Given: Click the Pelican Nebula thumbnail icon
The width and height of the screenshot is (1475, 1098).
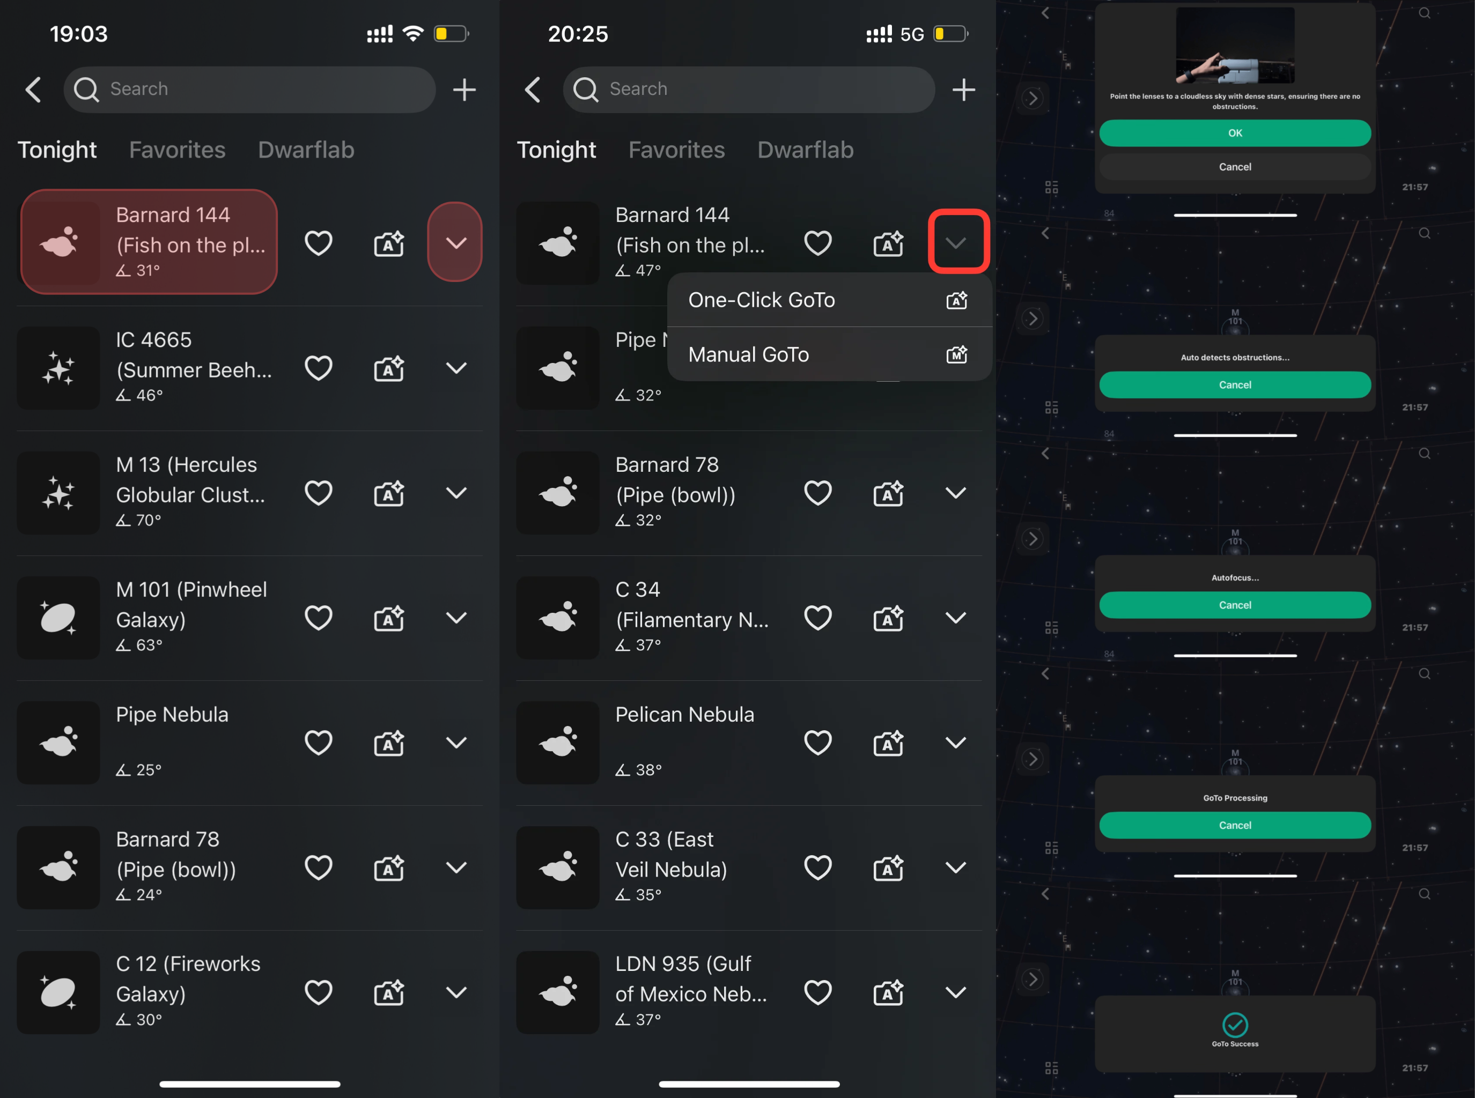Looking at the screenshot, I should pyautogui.click(x=558, y=743).
